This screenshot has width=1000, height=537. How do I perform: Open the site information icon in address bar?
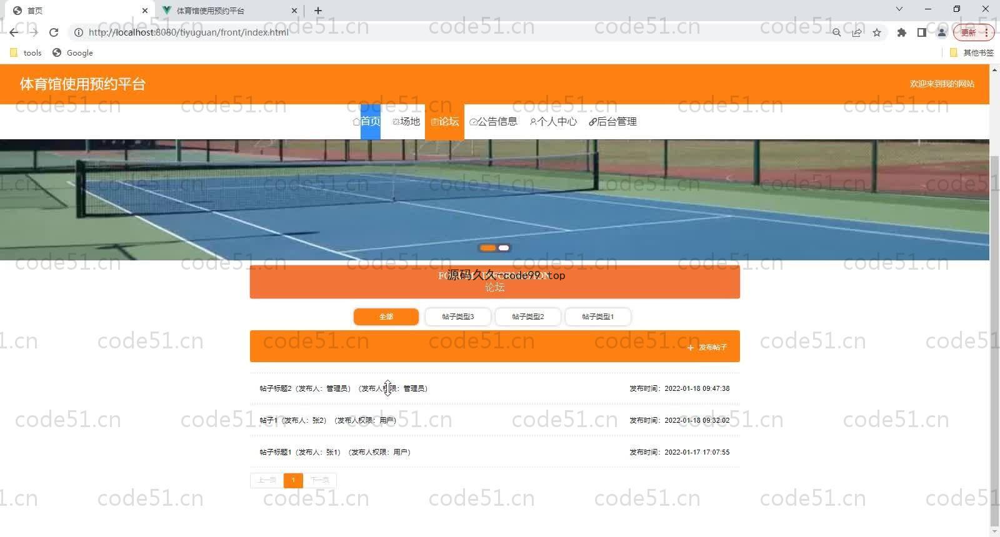(79, 32)
